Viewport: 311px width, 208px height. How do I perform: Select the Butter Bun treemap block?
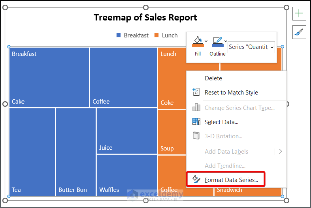point(75,152)
